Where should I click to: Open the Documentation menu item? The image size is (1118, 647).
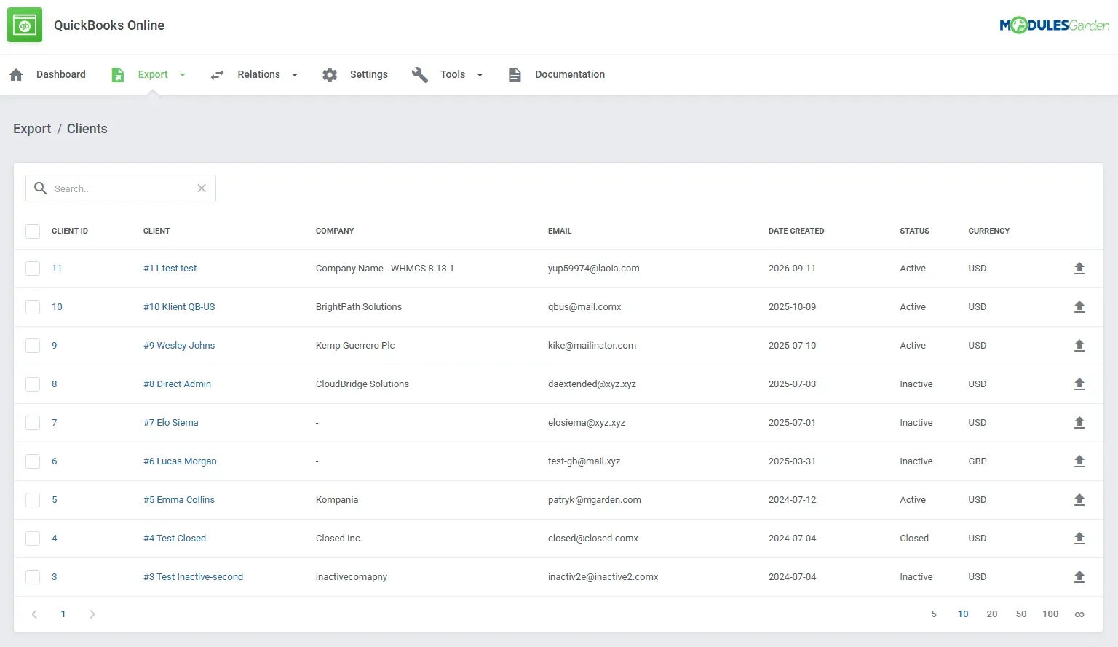(570, 74)
